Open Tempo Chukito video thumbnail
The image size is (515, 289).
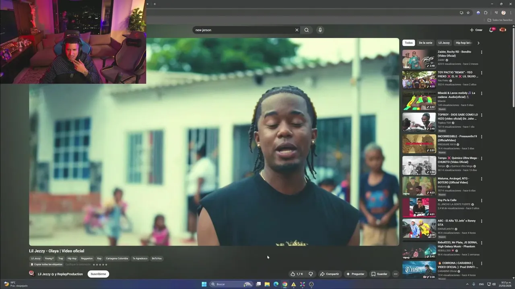[x=419, y=165]
